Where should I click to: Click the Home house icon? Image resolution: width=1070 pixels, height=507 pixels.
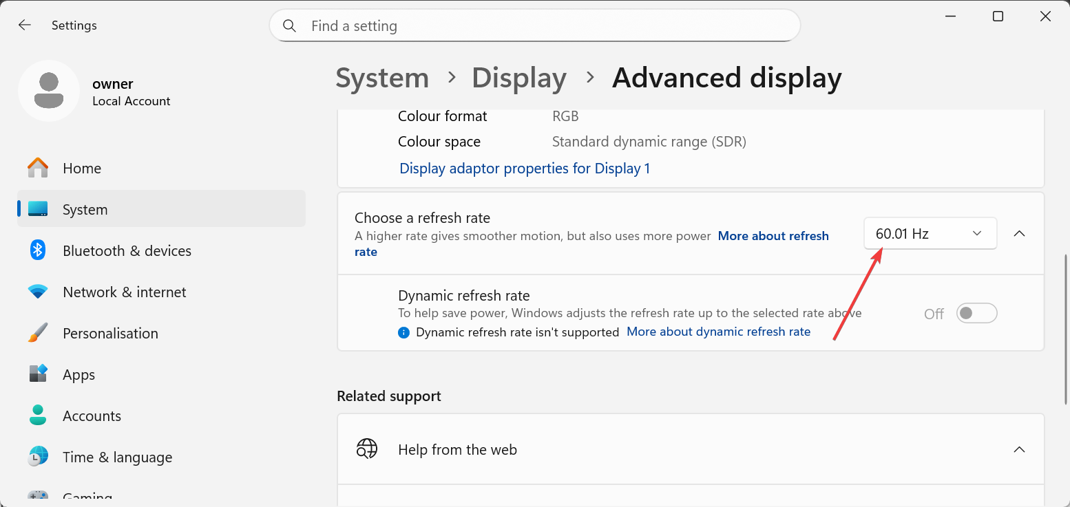(38, 168)
